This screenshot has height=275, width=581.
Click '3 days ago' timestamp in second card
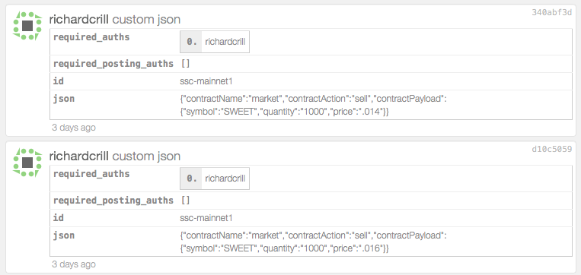74,264
